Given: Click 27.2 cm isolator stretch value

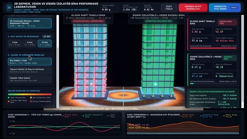Looking at the screenshot, I should [x=197, y=76].
